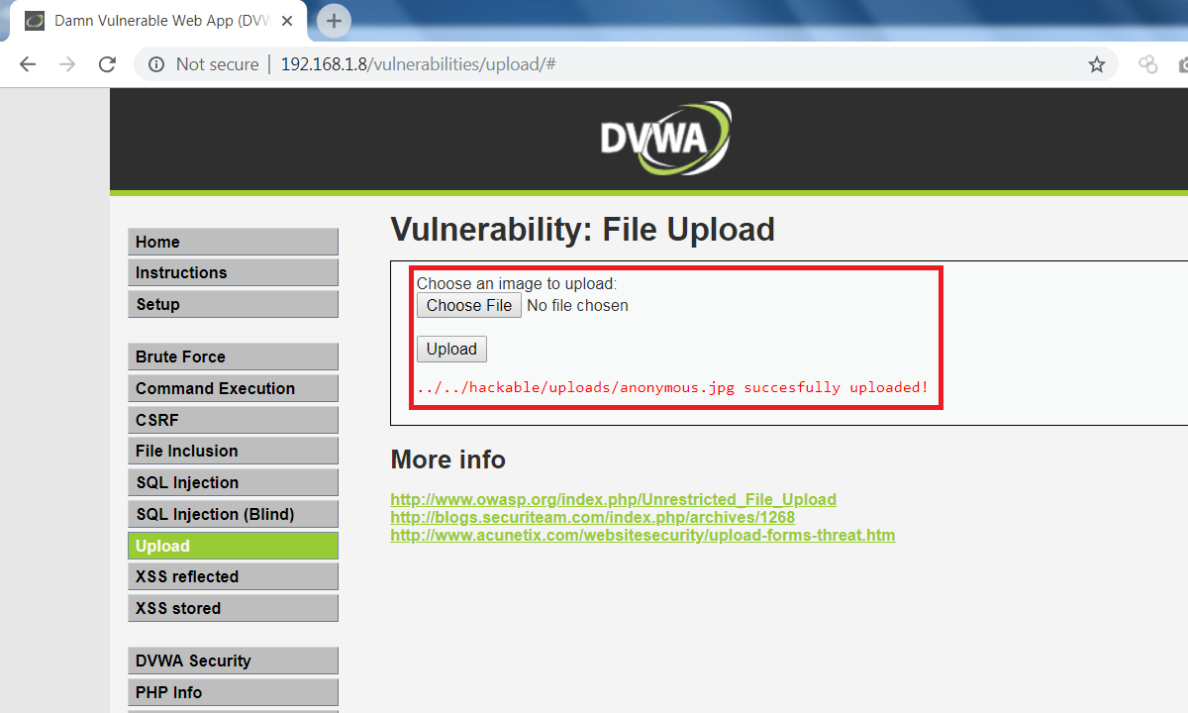Open the XSS stored menu item

(233, 608)
